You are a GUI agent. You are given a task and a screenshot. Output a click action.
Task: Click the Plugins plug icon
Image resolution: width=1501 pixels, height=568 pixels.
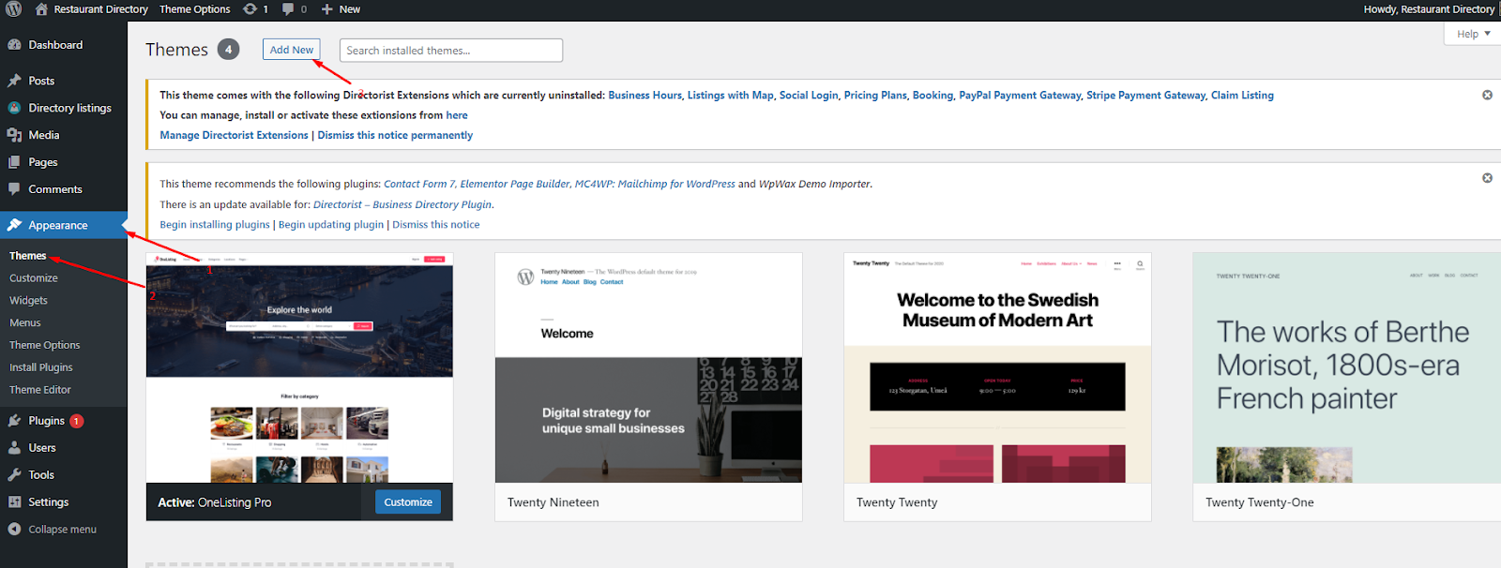click(x=14, y=421)
